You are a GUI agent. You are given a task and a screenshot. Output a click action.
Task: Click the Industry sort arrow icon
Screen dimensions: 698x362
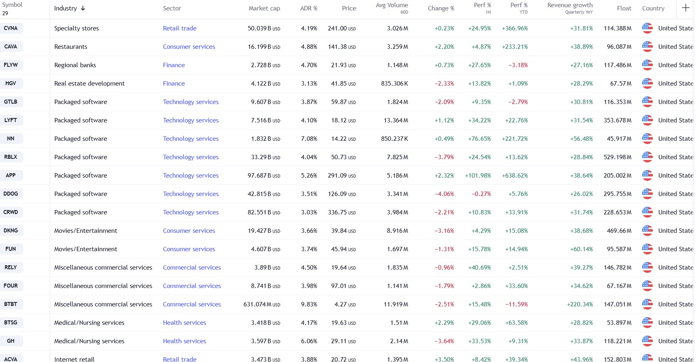(83, 8)
